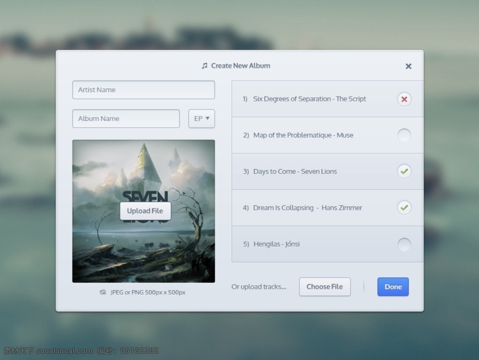Toggle the circle for Hengilas - Jónsi
The height and width of the screenshot is (360, 479).
click(x=404, y=244)
